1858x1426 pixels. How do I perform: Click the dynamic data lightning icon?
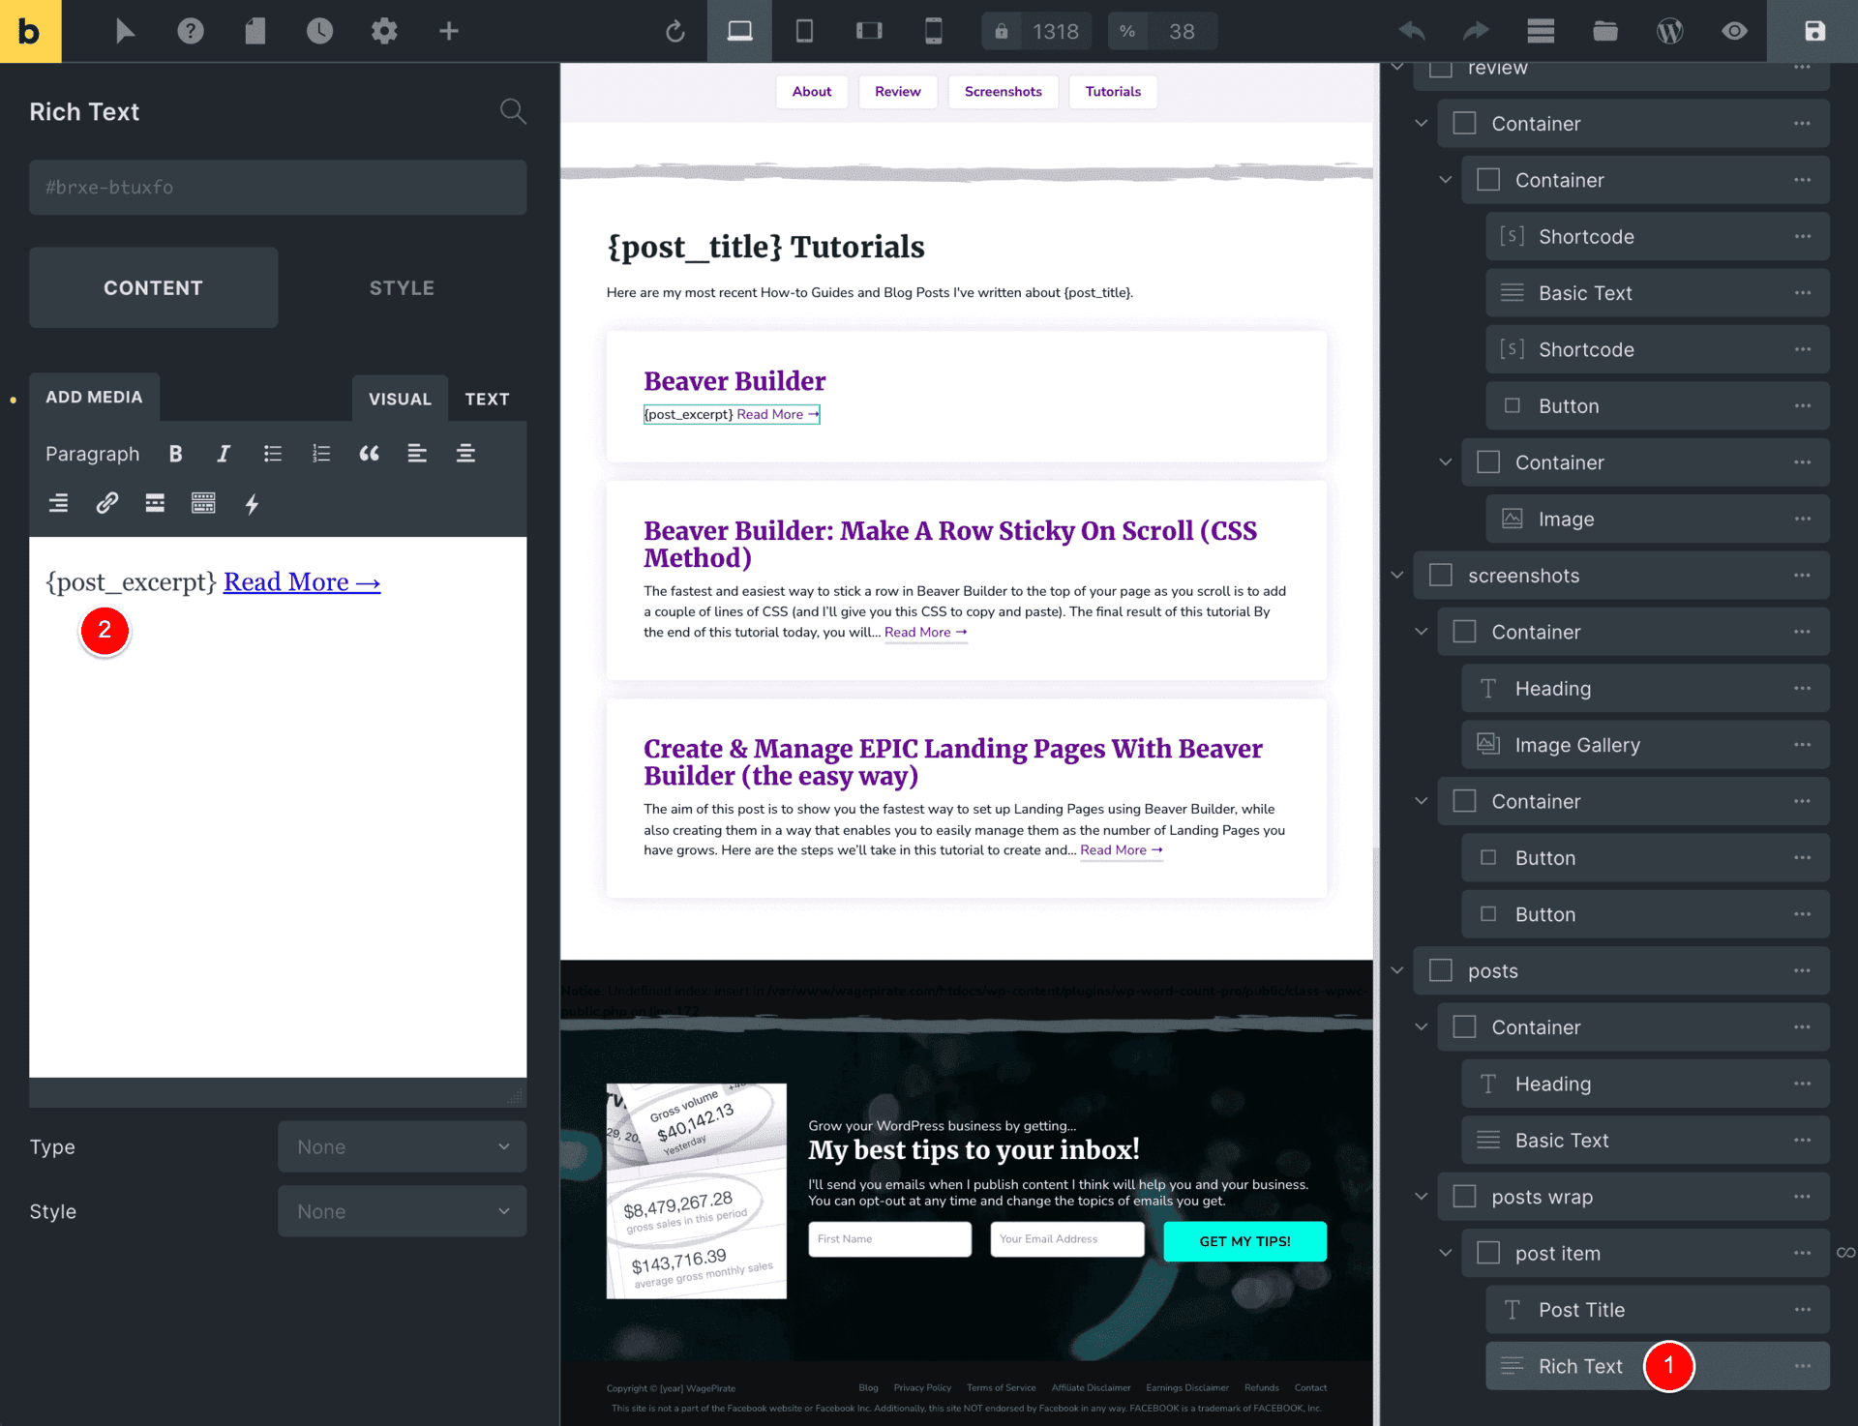pos(252,503)
